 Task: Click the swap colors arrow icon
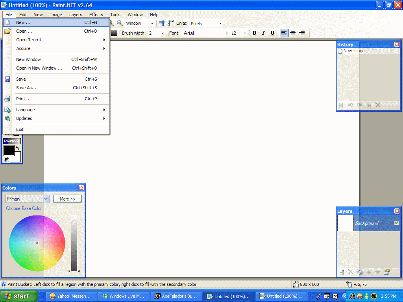point(18,148)
